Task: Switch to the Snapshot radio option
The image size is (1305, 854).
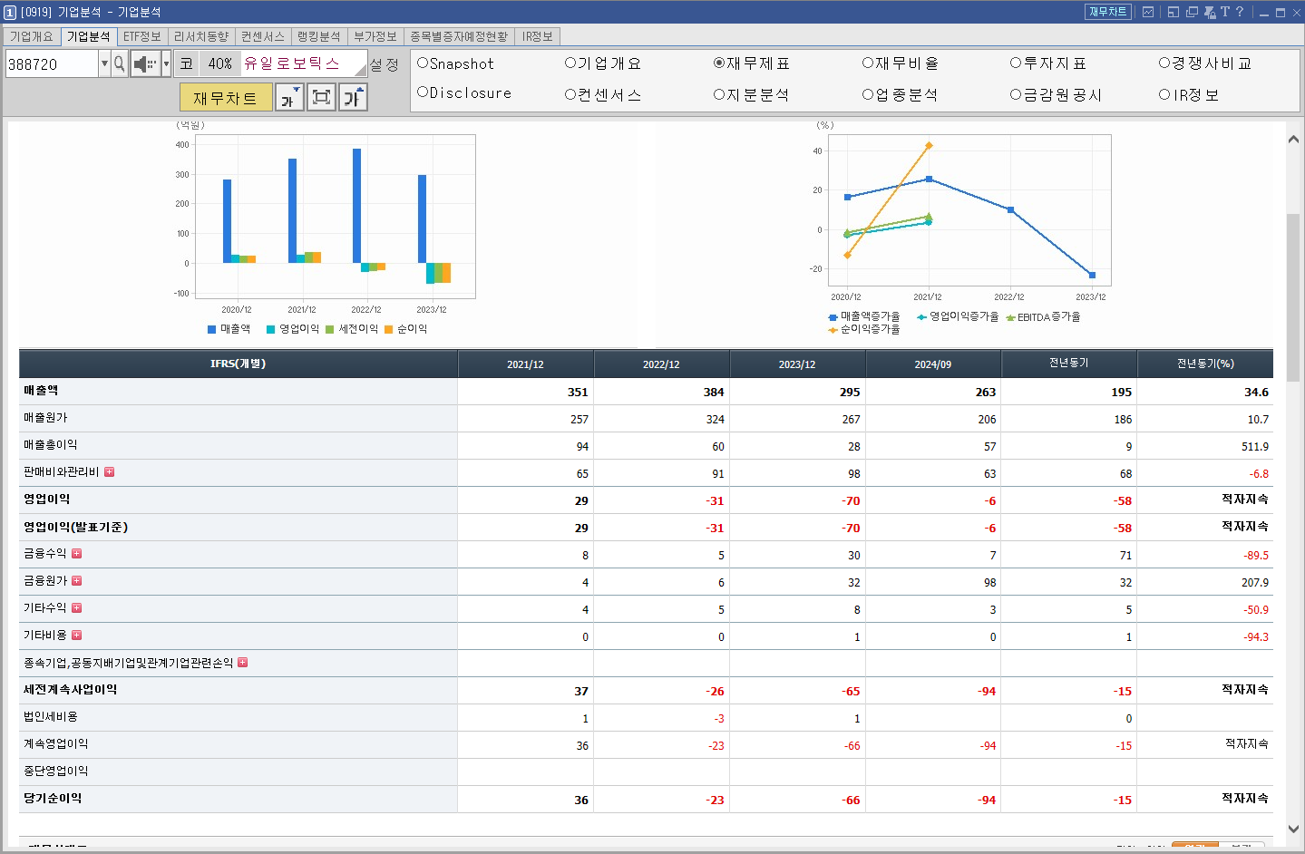Action: pyautogui.click(x=419, y=63)
